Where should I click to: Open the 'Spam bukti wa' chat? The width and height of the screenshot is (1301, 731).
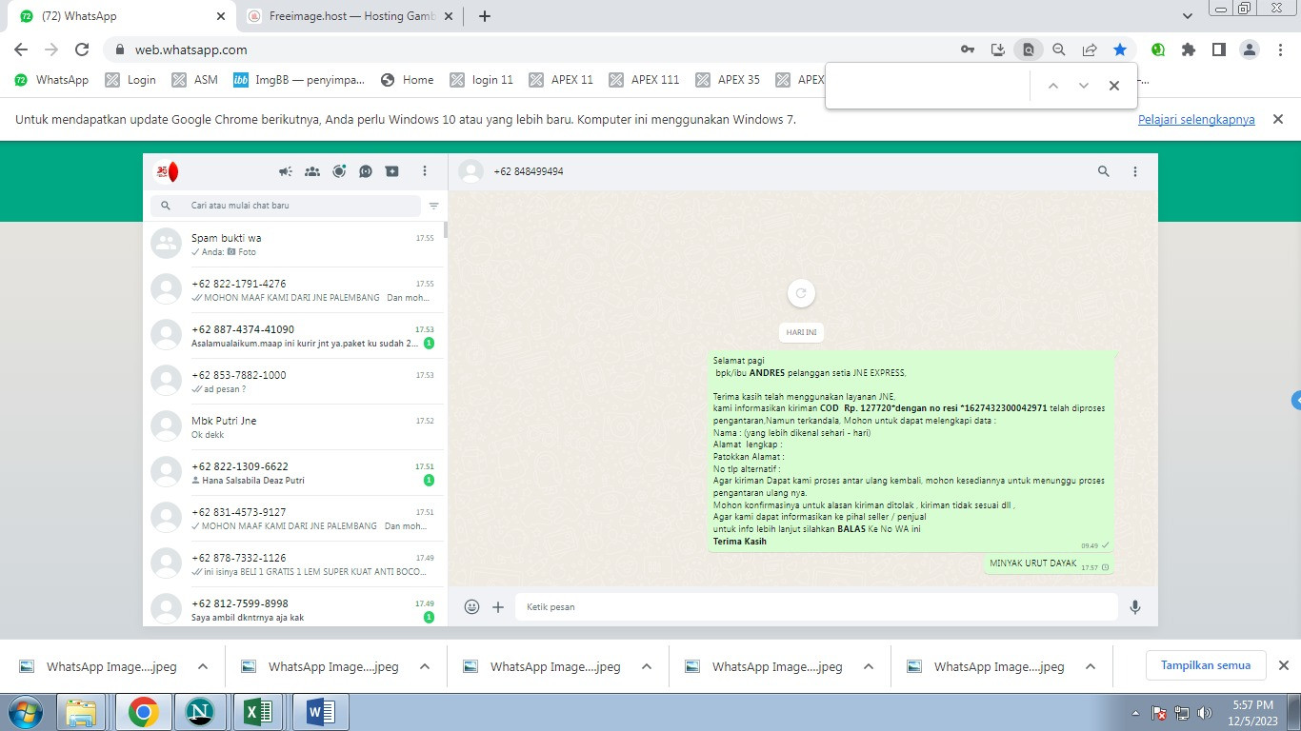coord(293,245)
